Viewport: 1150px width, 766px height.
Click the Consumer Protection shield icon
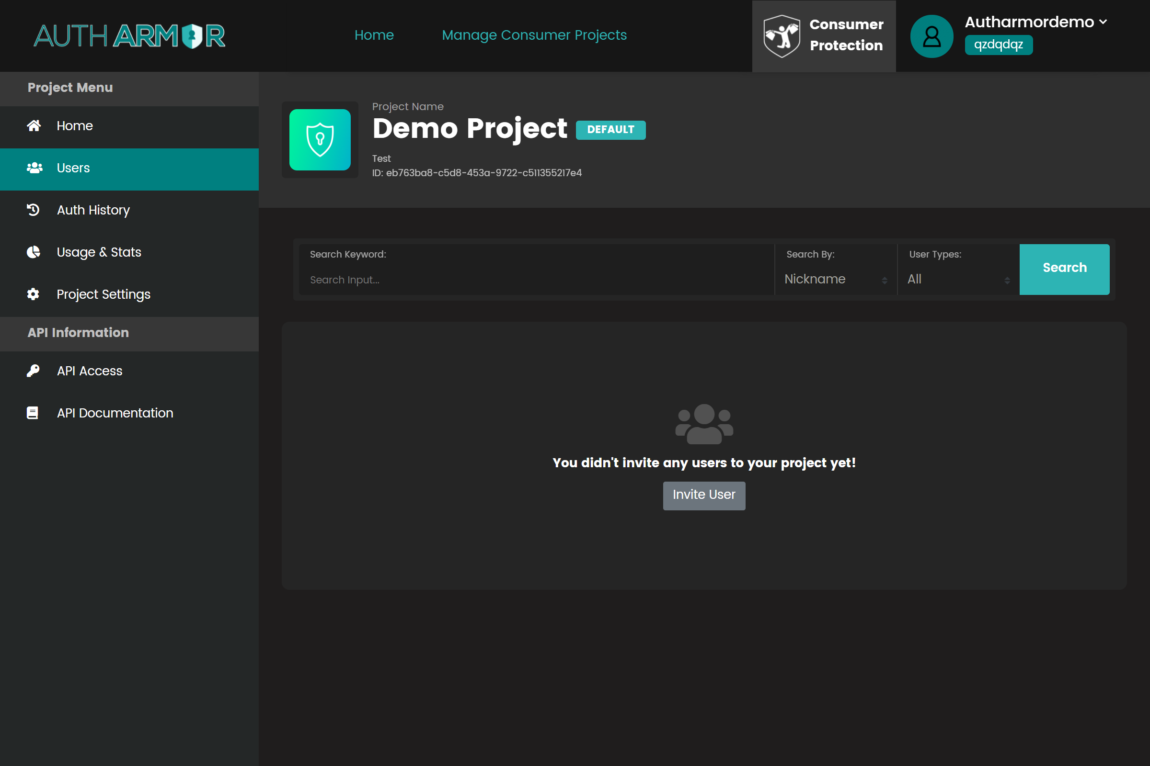point(782,35)
